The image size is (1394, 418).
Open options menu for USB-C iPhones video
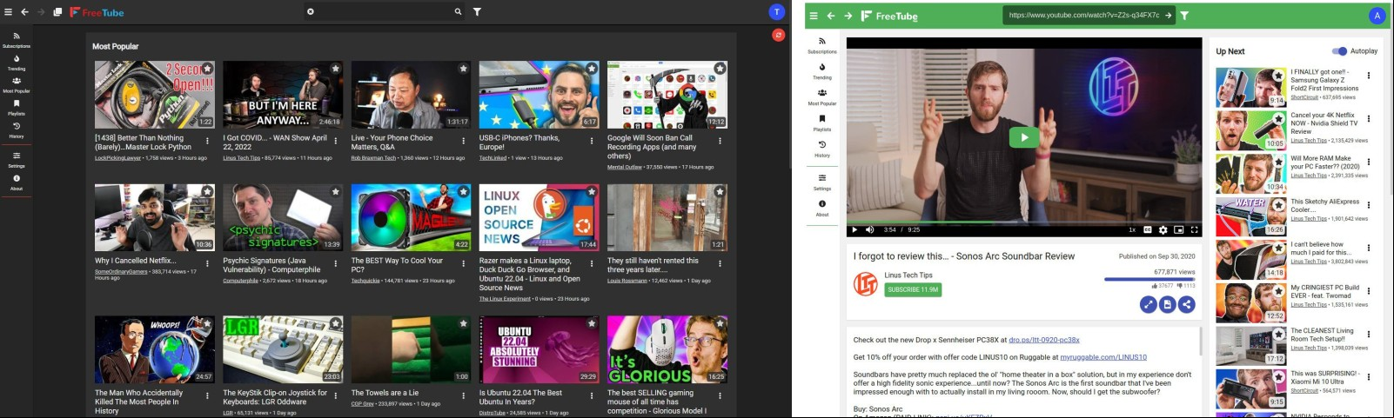tap(592, 141)
